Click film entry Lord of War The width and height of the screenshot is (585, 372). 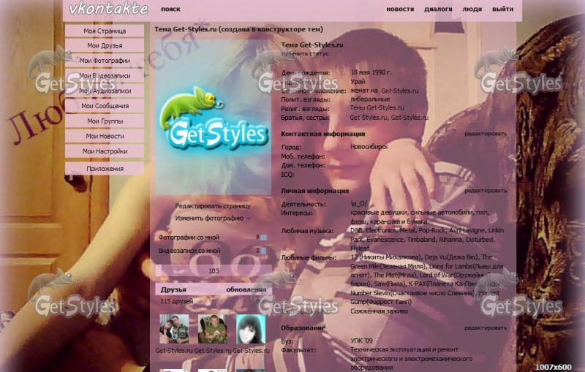[437, 275]
